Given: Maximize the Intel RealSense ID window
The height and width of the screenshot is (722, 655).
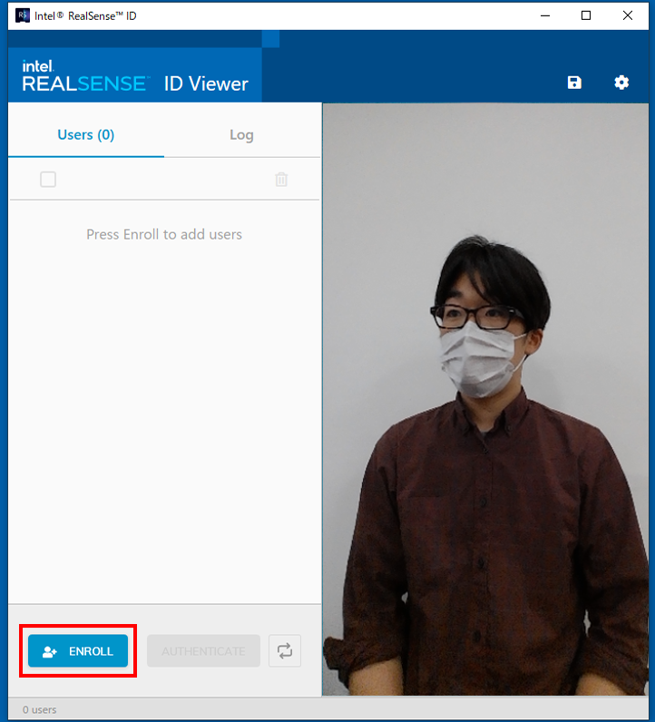Looking at the screenshot, I should (586, 15).
